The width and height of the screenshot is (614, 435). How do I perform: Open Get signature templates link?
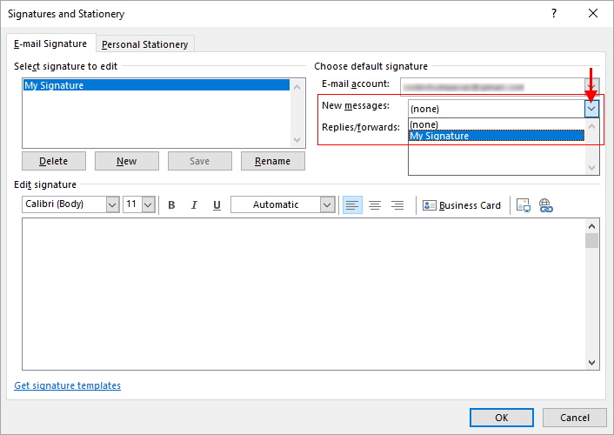coord(68,385)
